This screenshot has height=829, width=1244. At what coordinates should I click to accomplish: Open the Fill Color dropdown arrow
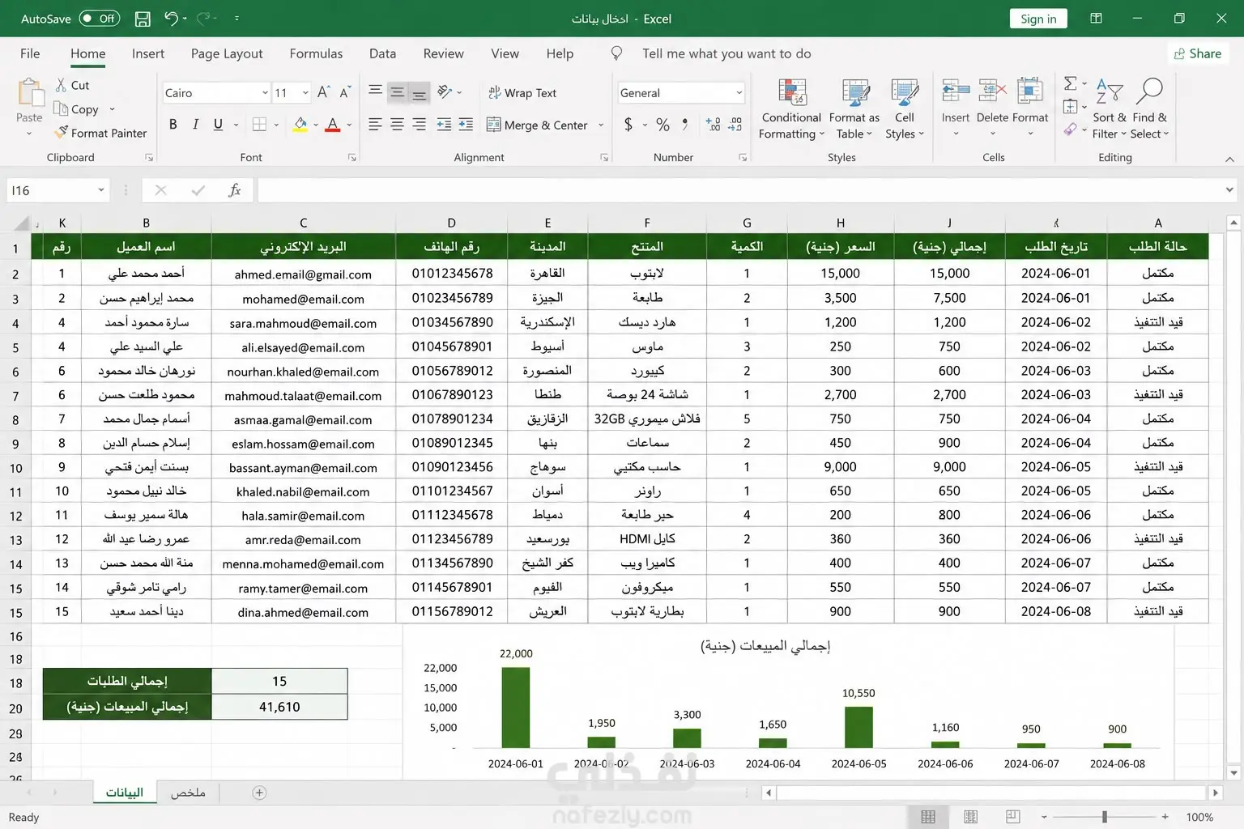(x=316, y=125)
